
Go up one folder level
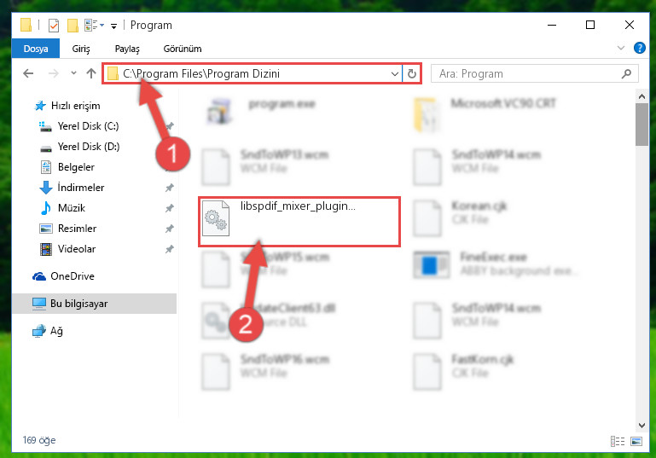91,73
